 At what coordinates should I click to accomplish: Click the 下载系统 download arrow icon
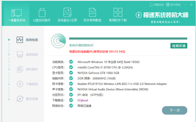coord(20,84)
